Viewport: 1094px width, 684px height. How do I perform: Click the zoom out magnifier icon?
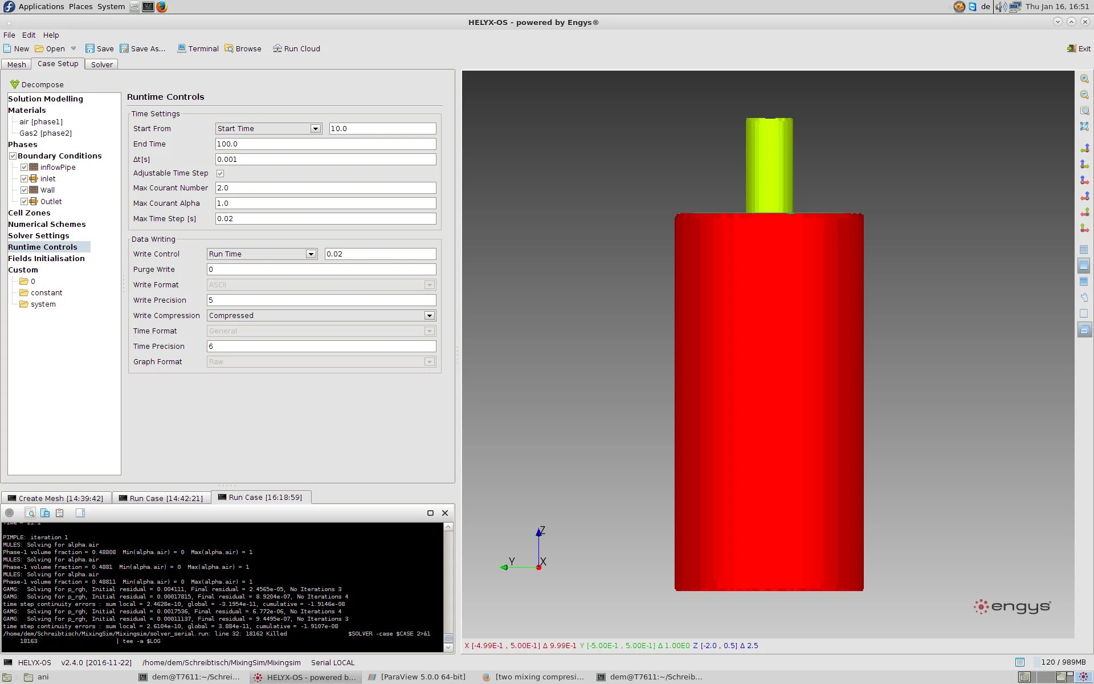(x=1084, y=95)
